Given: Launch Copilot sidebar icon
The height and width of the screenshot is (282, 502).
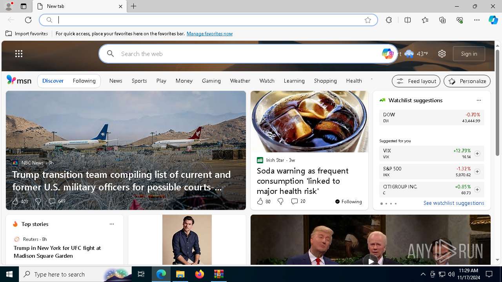Looking at the screenshot, I should pos(493,20).
